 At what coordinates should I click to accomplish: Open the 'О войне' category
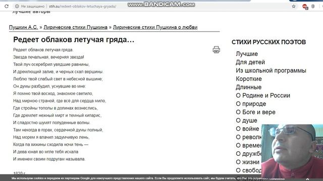[x=247, y=129]
